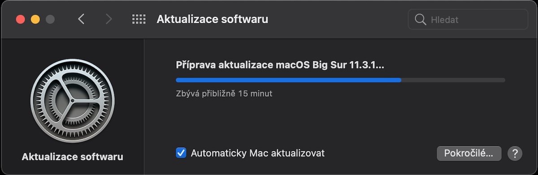Go back with the left chevron arrow
This screenshot has width=538, height=175.
[x=81, y=19]
